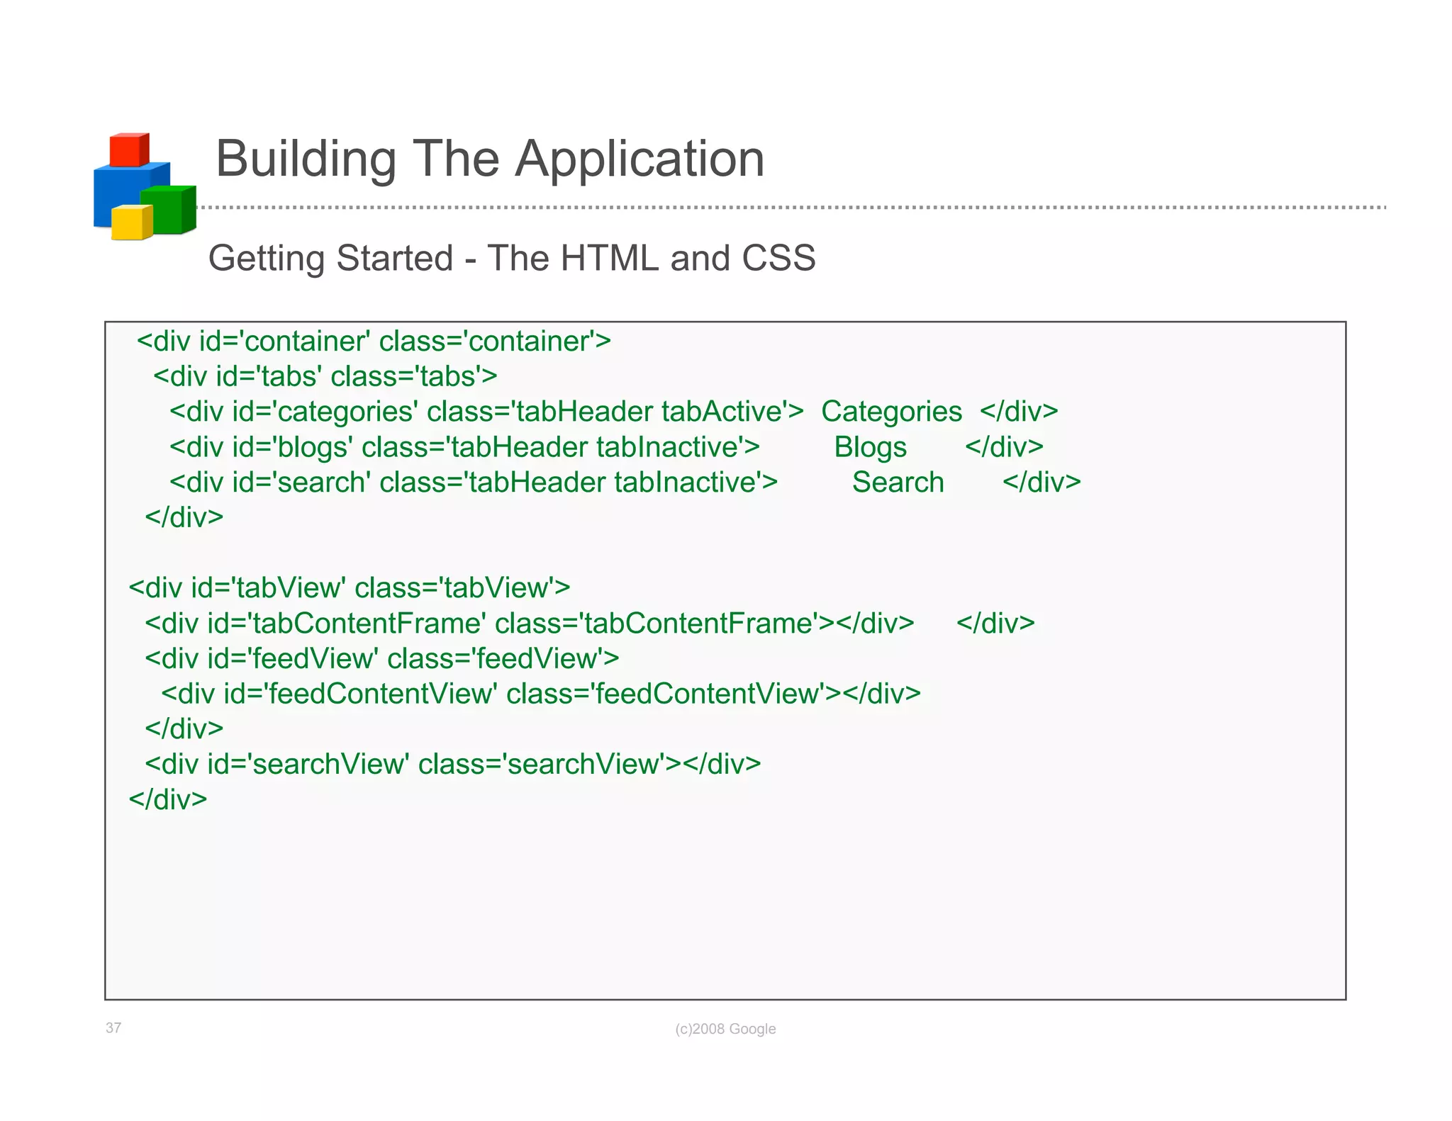Image resolution: width=1452 pixels, height=1121 pixels.
Task: Click the colored blocks logo
Action: (x=145, y=186)
